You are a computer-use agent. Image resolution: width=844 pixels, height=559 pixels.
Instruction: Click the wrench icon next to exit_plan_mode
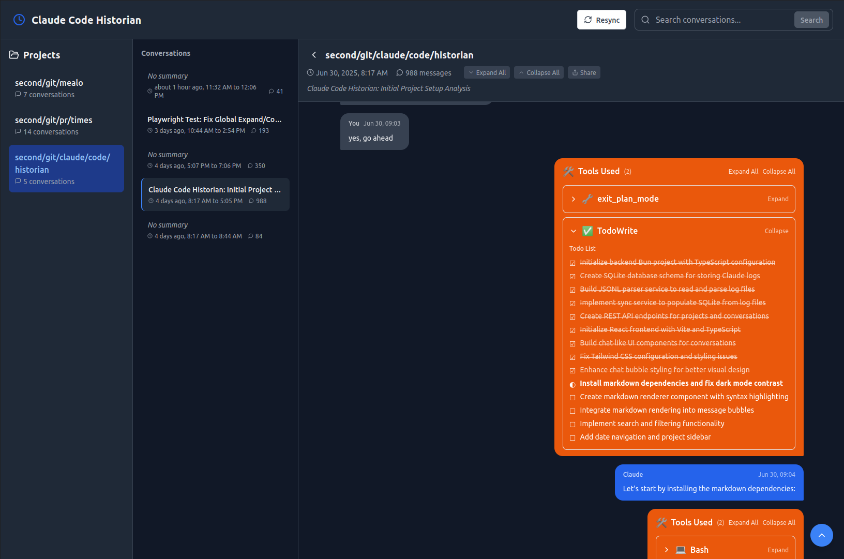click(x=587, y=199)
